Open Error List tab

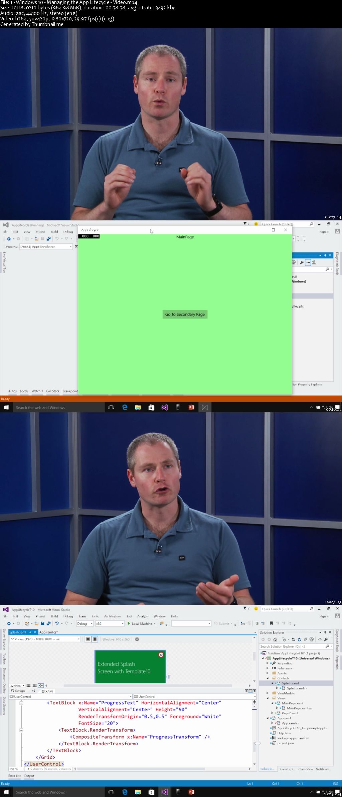[x=14, y=776]
